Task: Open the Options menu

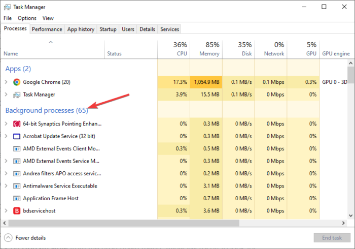Action: point(27,18)
